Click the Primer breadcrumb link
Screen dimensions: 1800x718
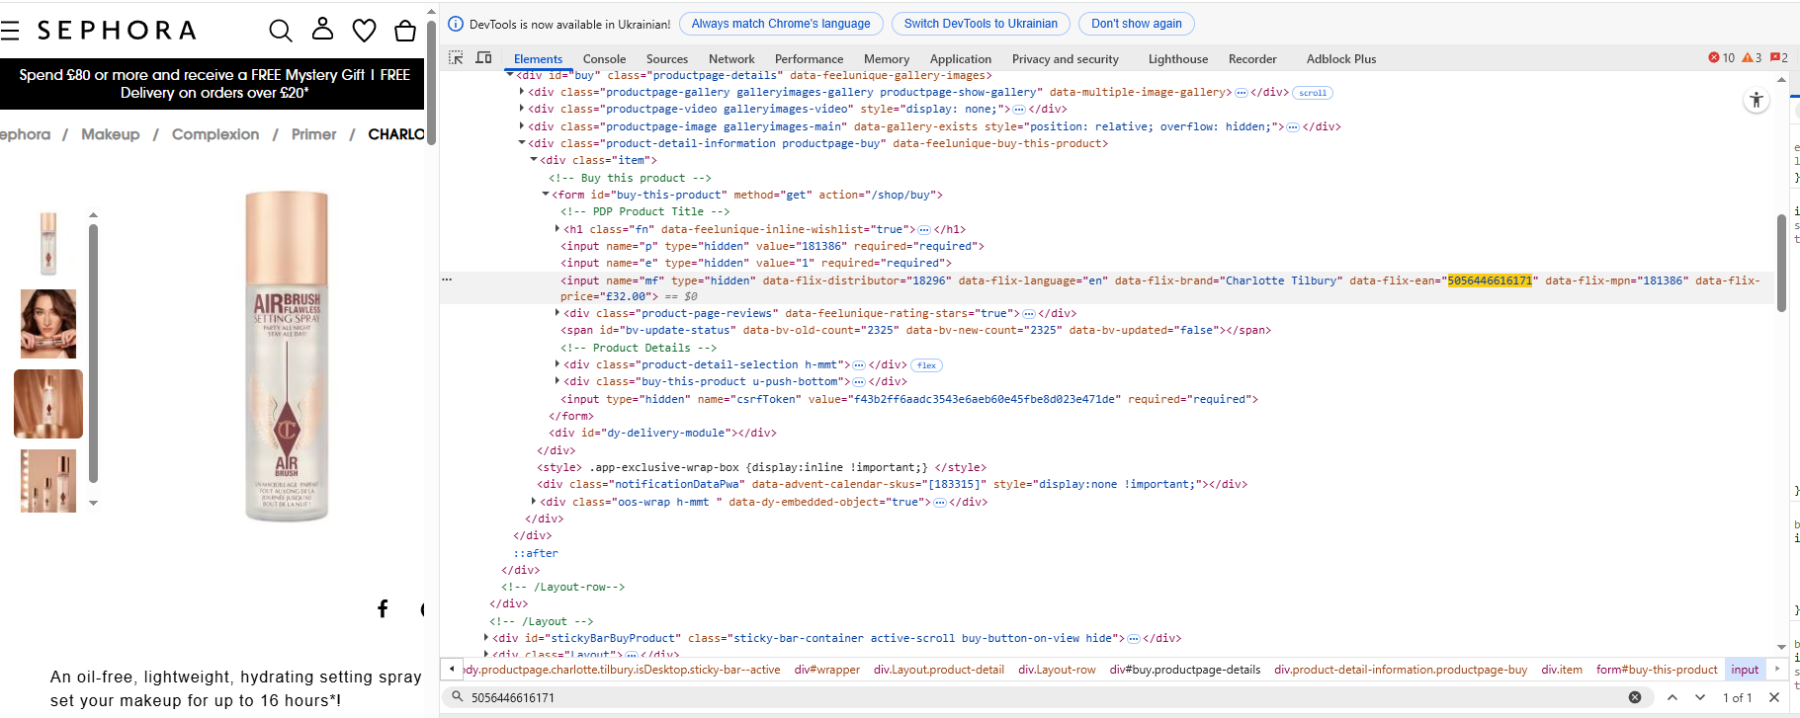click(314, 134)
